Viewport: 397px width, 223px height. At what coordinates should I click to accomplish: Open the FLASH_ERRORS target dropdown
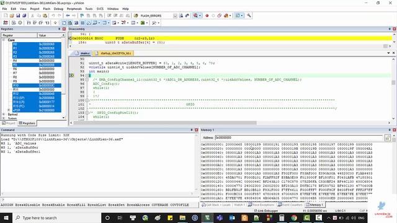tap(175, 15)
